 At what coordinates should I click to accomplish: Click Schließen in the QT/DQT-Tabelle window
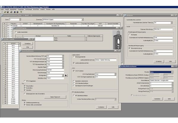28,43
